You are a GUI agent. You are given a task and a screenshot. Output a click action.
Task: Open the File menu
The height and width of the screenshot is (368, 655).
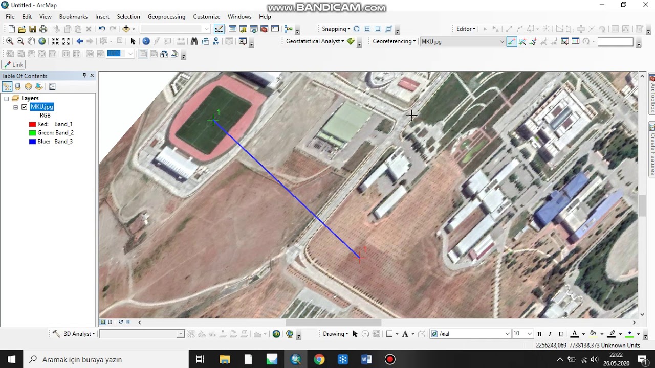[10, 17]
